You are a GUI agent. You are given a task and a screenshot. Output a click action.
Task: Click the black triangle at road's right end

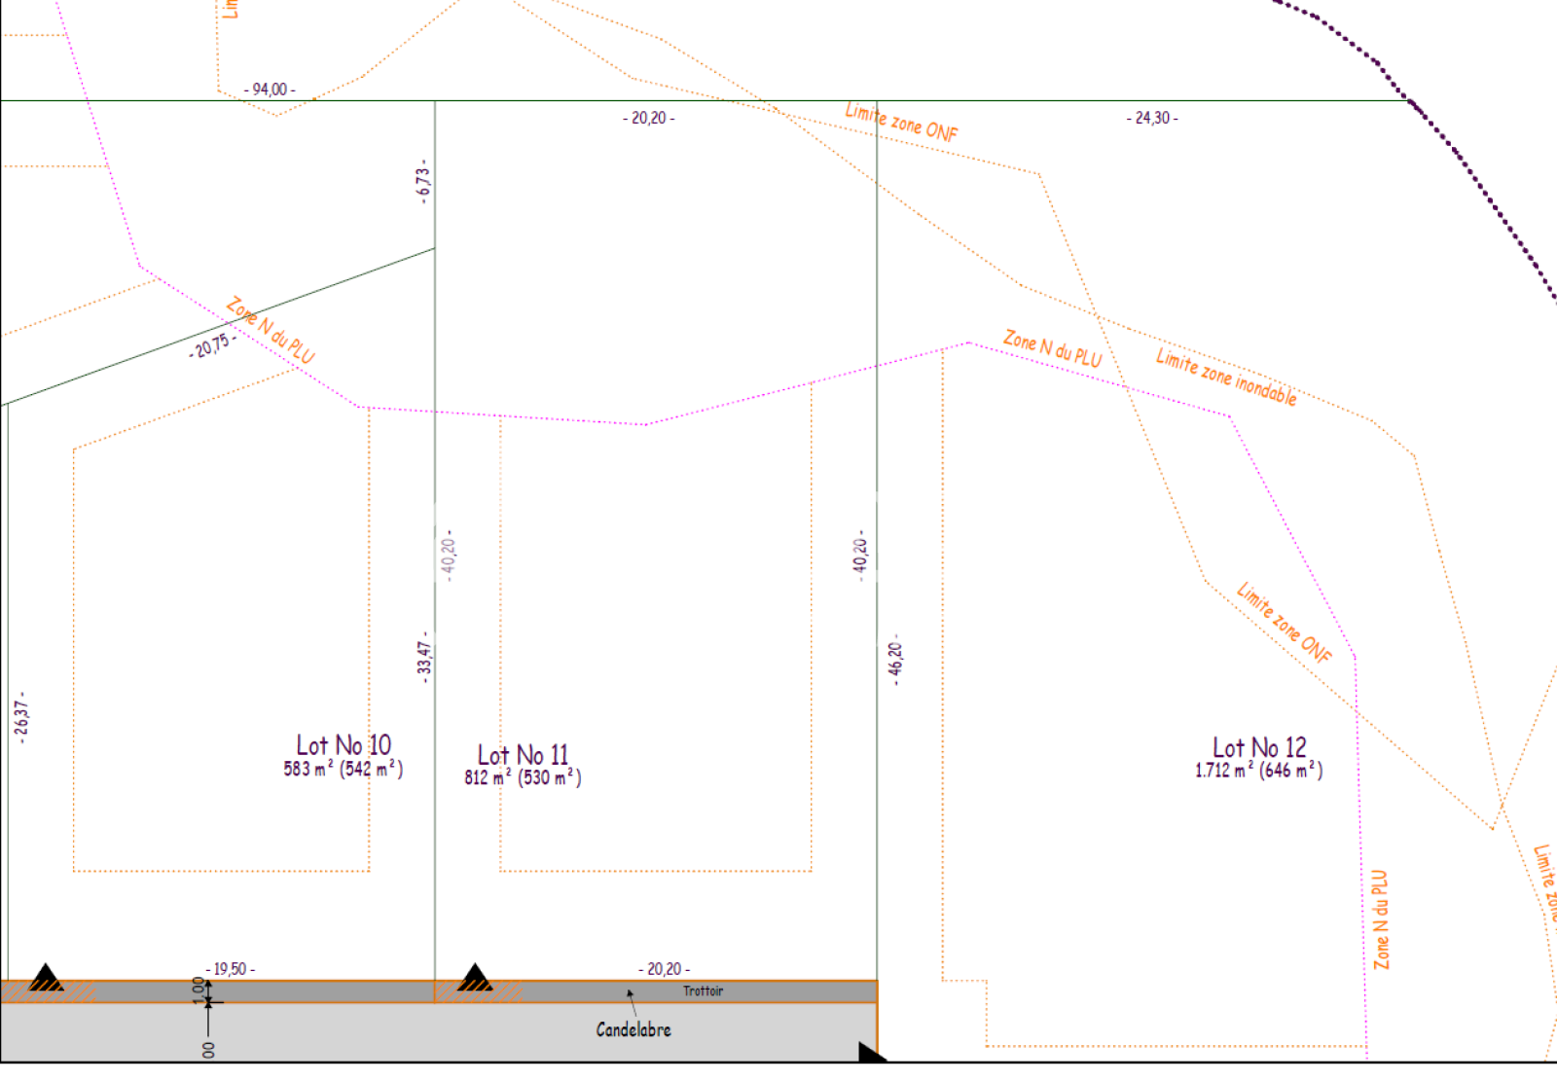(869, 1052)
